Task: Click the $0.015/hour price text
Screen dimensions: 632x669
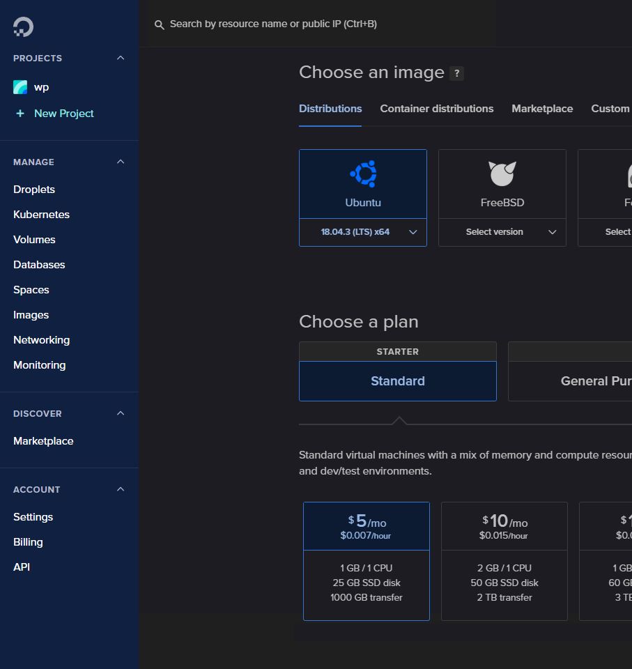Action: tap(504, 536)
